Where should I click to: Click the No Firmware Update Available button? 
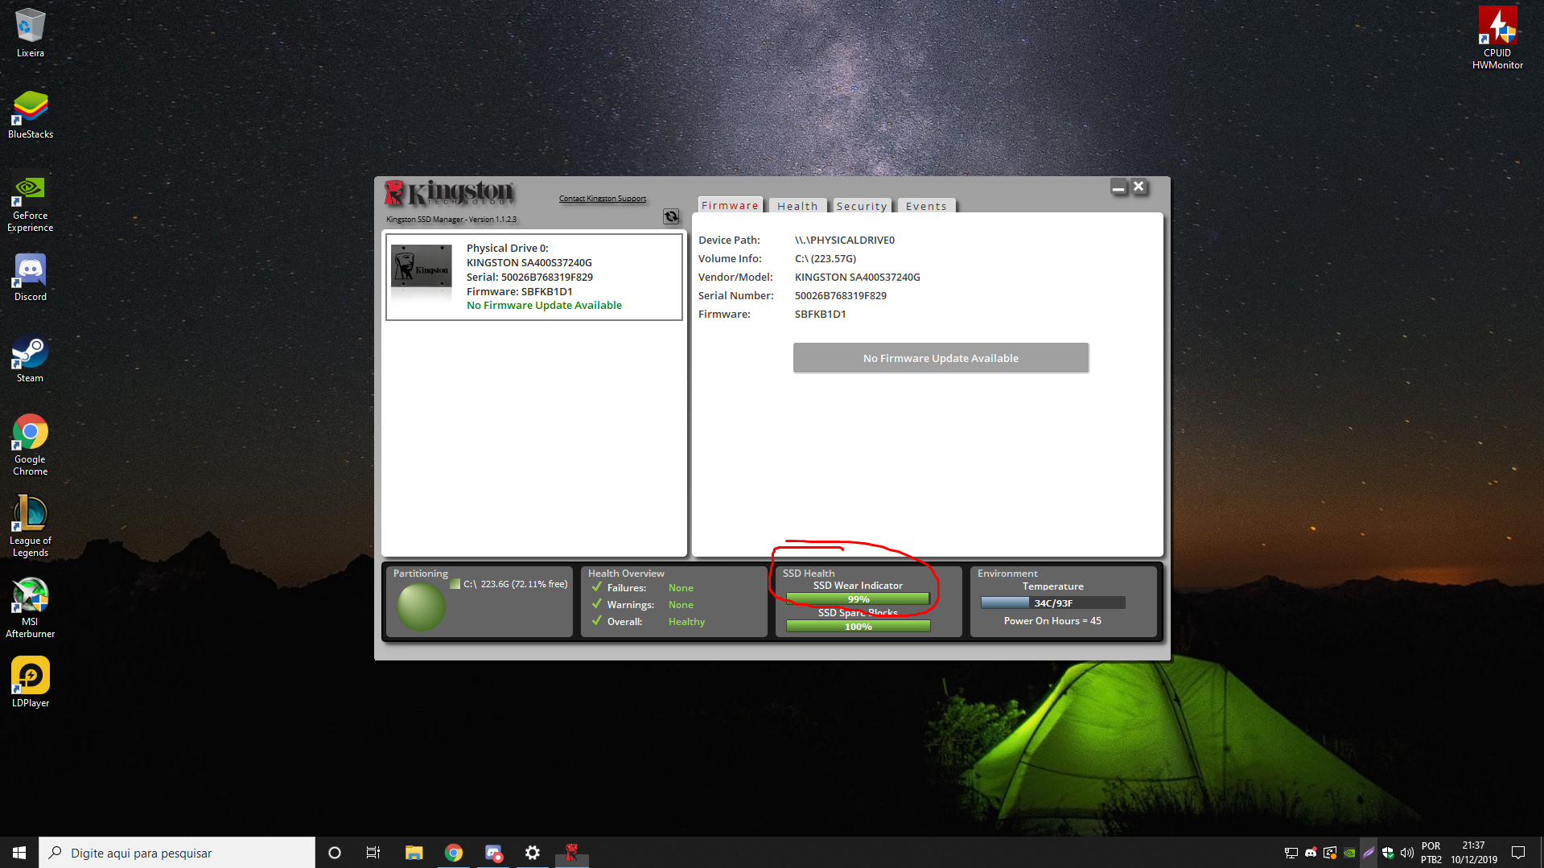(x=941, y=358)
